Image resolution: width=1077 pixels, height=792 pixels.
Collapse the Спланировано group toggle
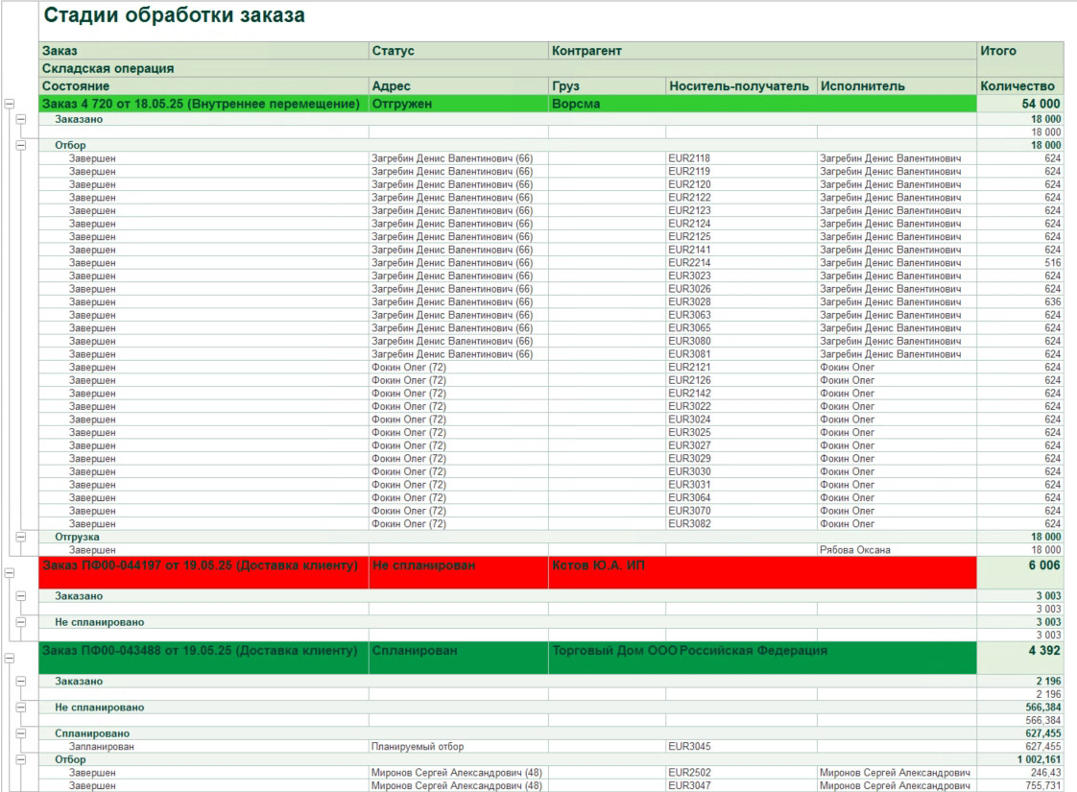click(21, 732)
